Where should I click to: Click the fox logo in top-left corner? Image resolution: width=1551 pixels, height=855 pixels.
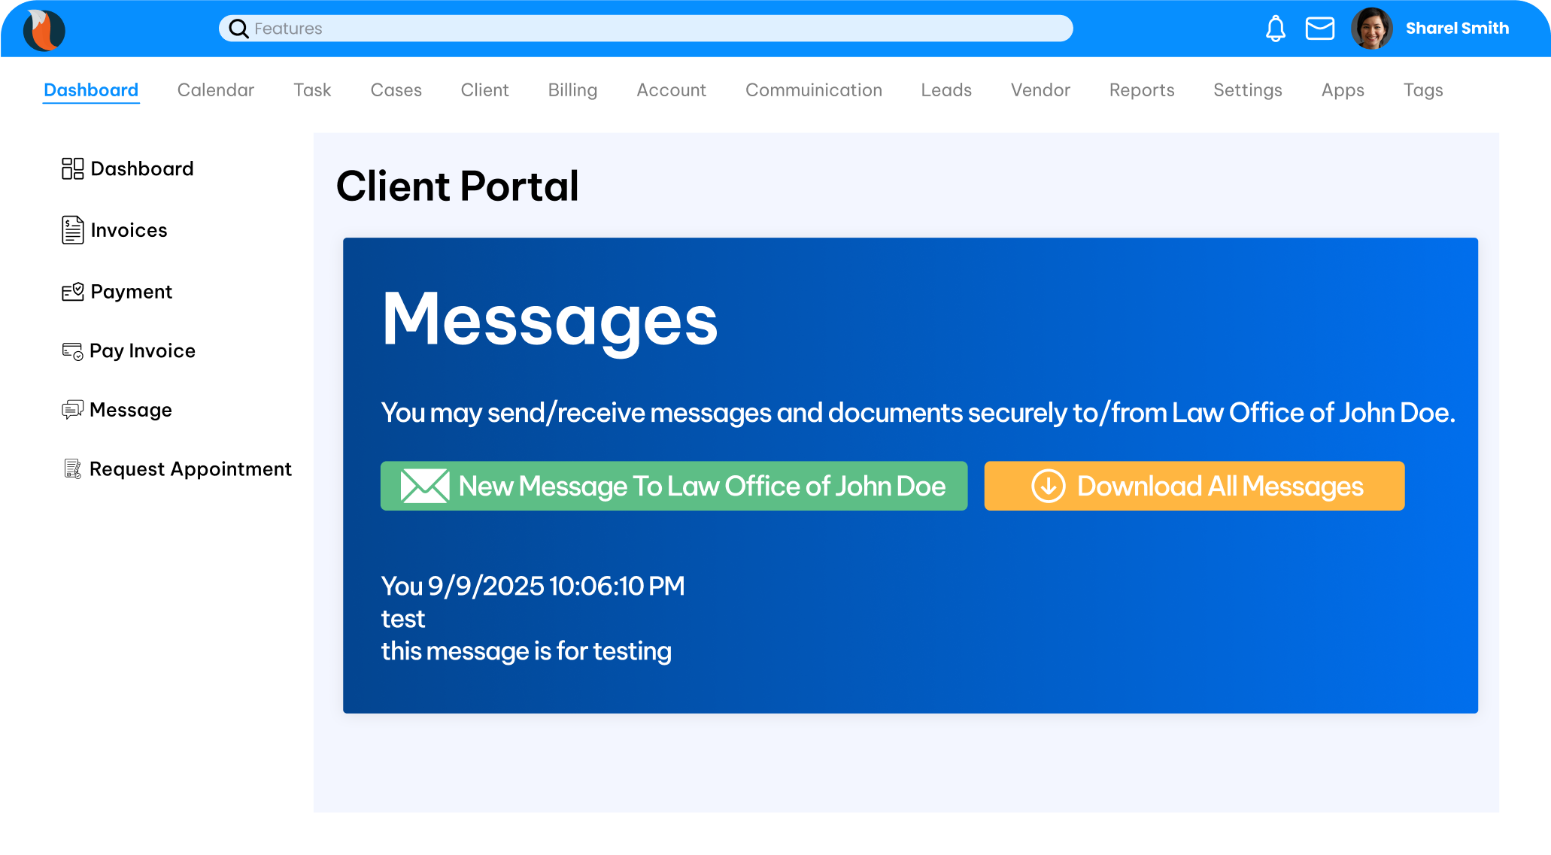coord(44,29)
